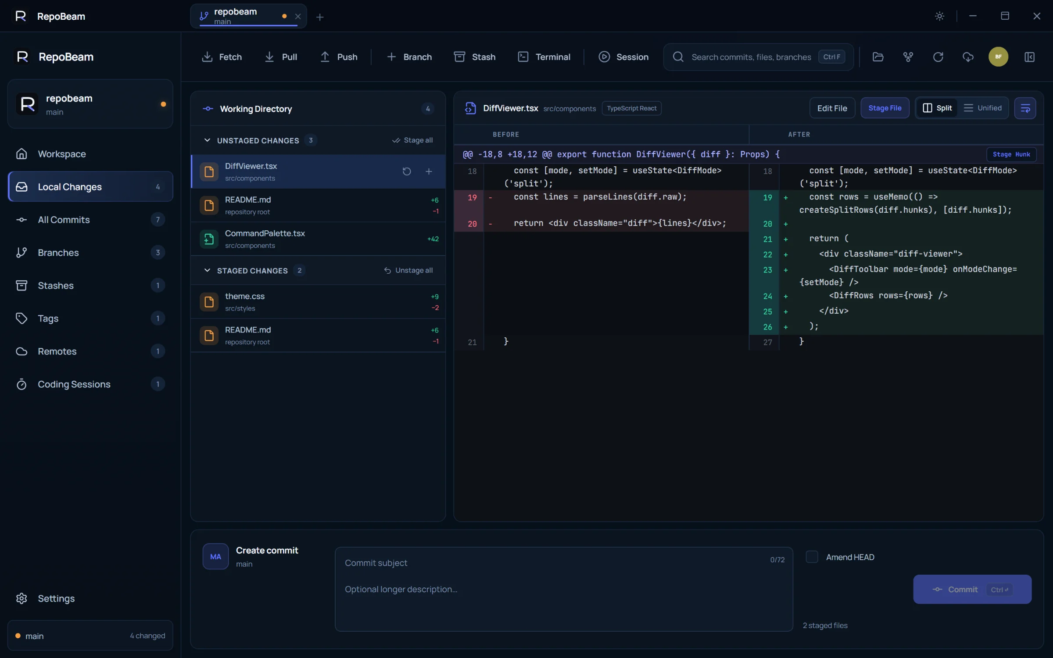The width and height of the screenshot is (1053, 658).
Task: Switch diff to Split view
Action: pos(938,108)
